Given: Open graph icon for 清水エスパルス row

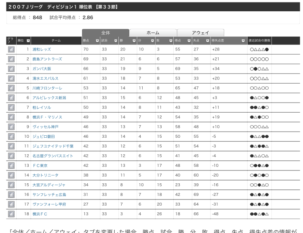Looking at the screenshot, I should click(x=11, y=78).
